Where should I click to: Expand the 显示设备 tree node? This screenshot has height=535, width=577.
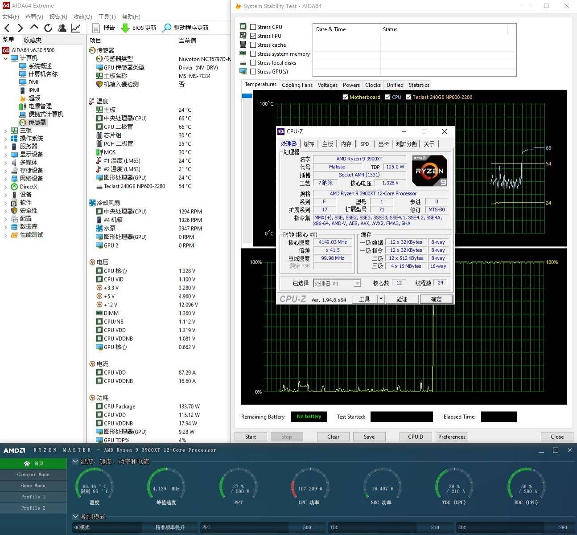[5, 154]
